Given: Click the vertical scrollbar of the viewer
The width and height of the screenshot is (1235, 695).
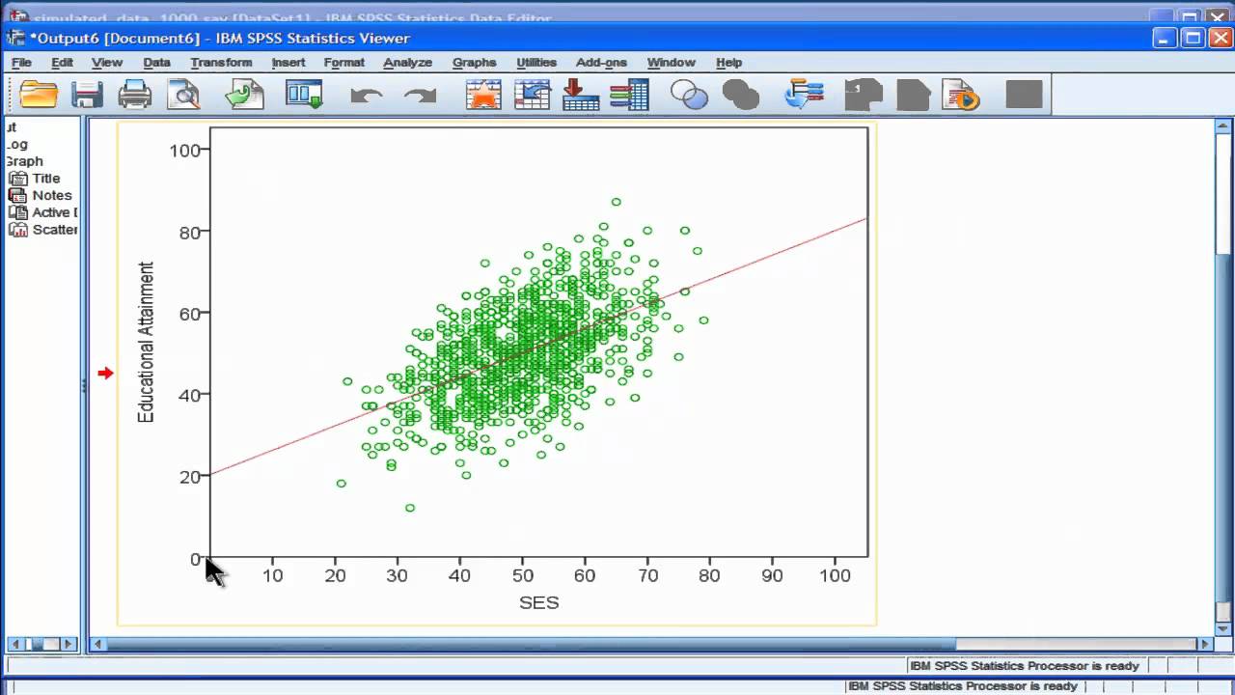Looking at the screenshot, I should coord(1222,386).
